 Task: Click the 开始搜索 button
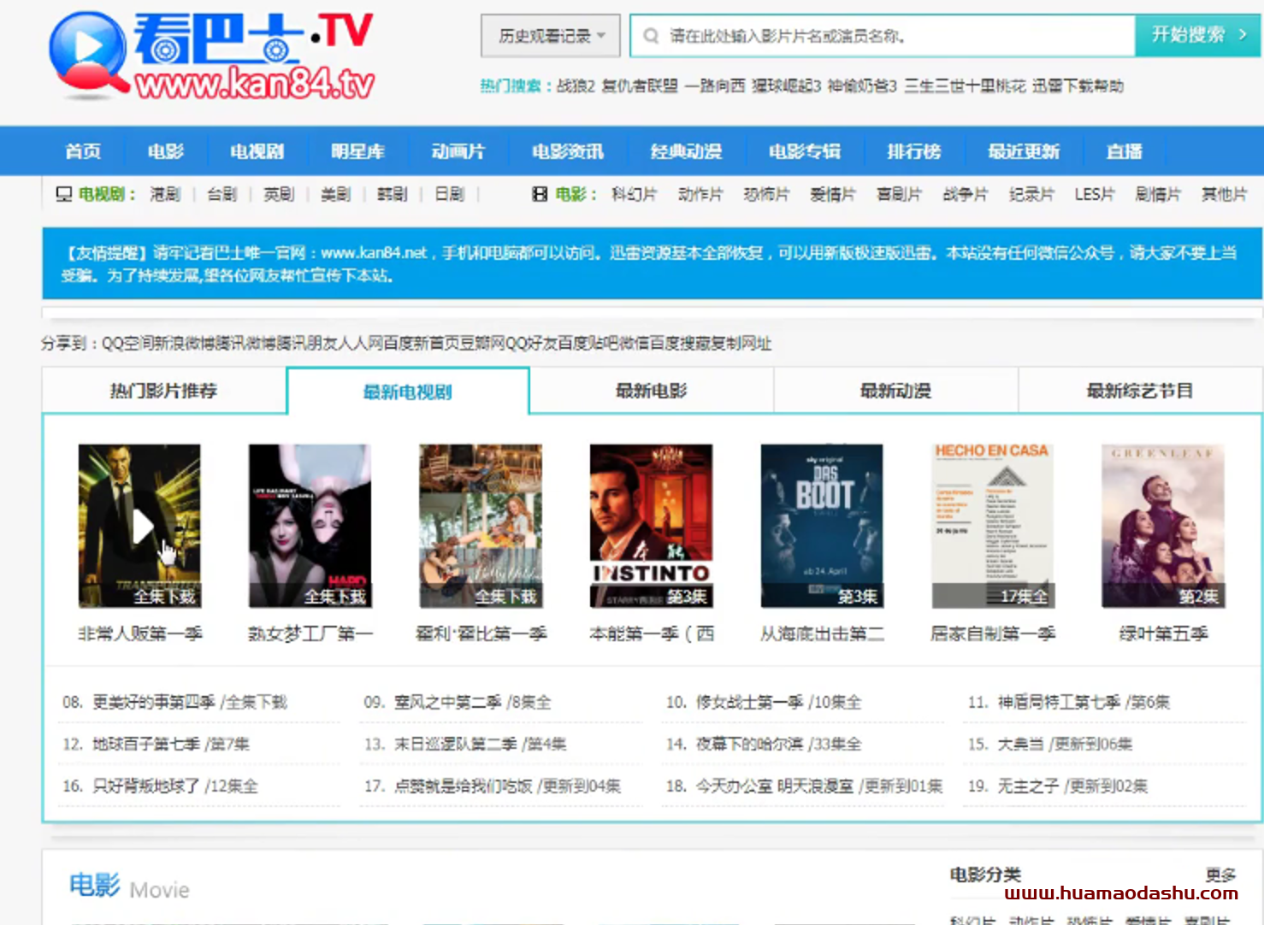(x=1197, y=35)
